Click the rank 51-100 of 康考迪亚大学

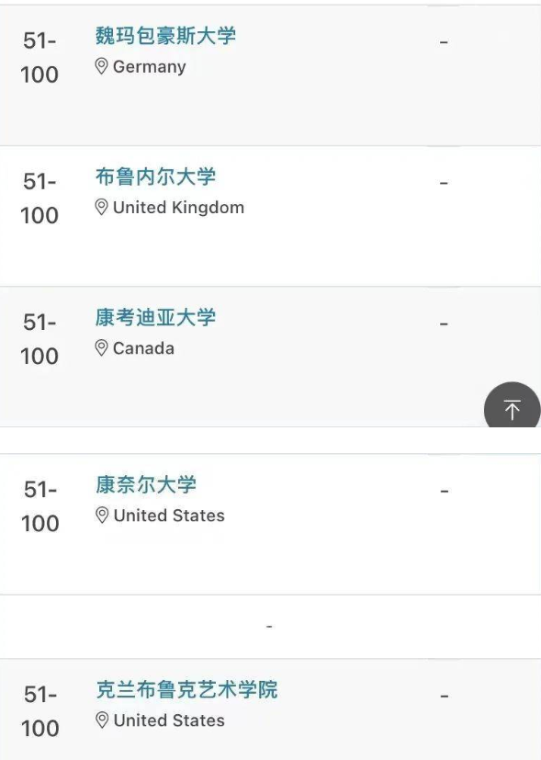(39, 339)
